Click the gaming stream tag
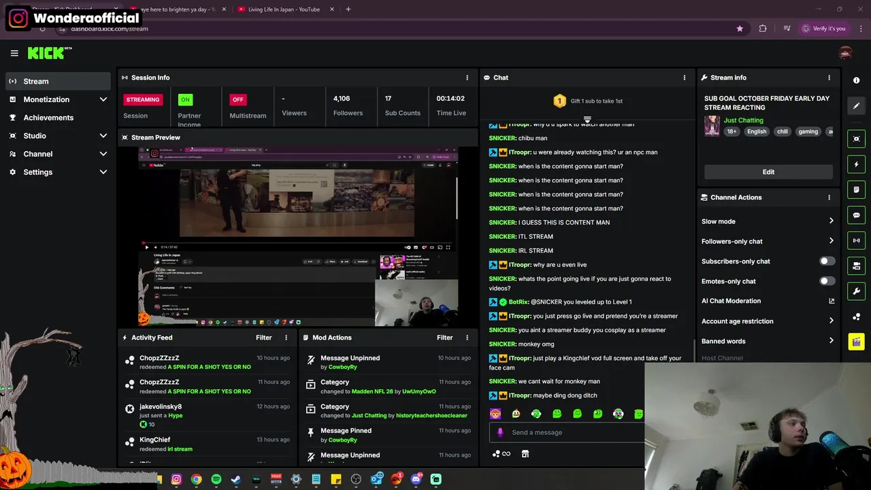This screenshot has width=871, height=490. pos(808,131)
